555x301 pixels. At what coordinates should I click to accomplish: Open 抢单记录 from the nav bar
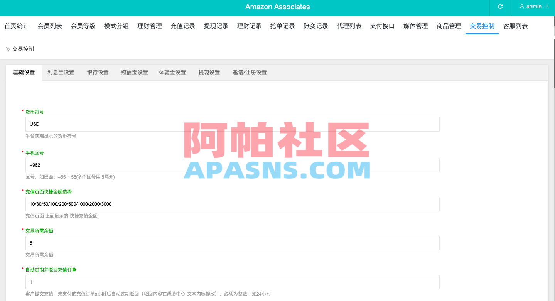(x=283, y=26)
